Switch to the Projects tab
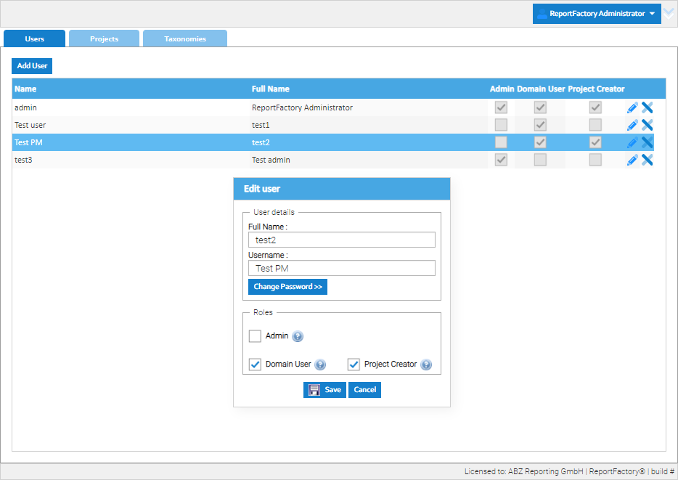 [x=104, y=38]
